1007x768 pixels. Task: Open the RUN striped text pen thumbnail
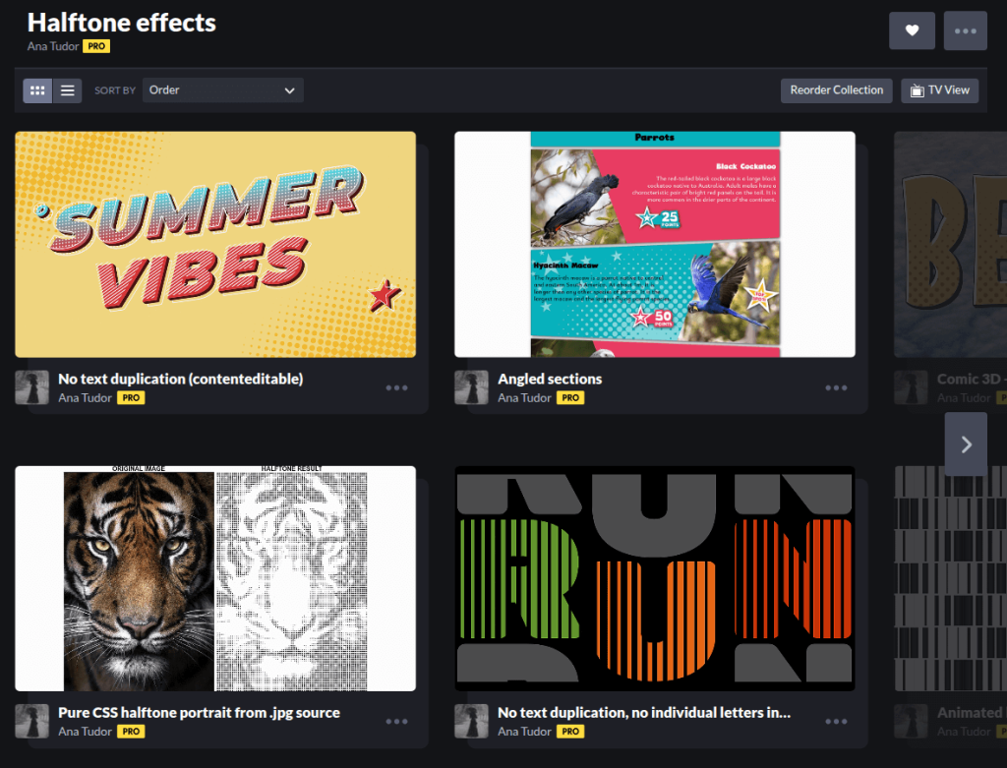pyautogui.click(x=654, y=578)
